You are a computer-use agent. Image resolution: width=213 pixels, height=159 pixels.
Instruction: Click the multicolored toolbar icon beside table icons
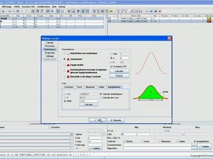(111, 11)
